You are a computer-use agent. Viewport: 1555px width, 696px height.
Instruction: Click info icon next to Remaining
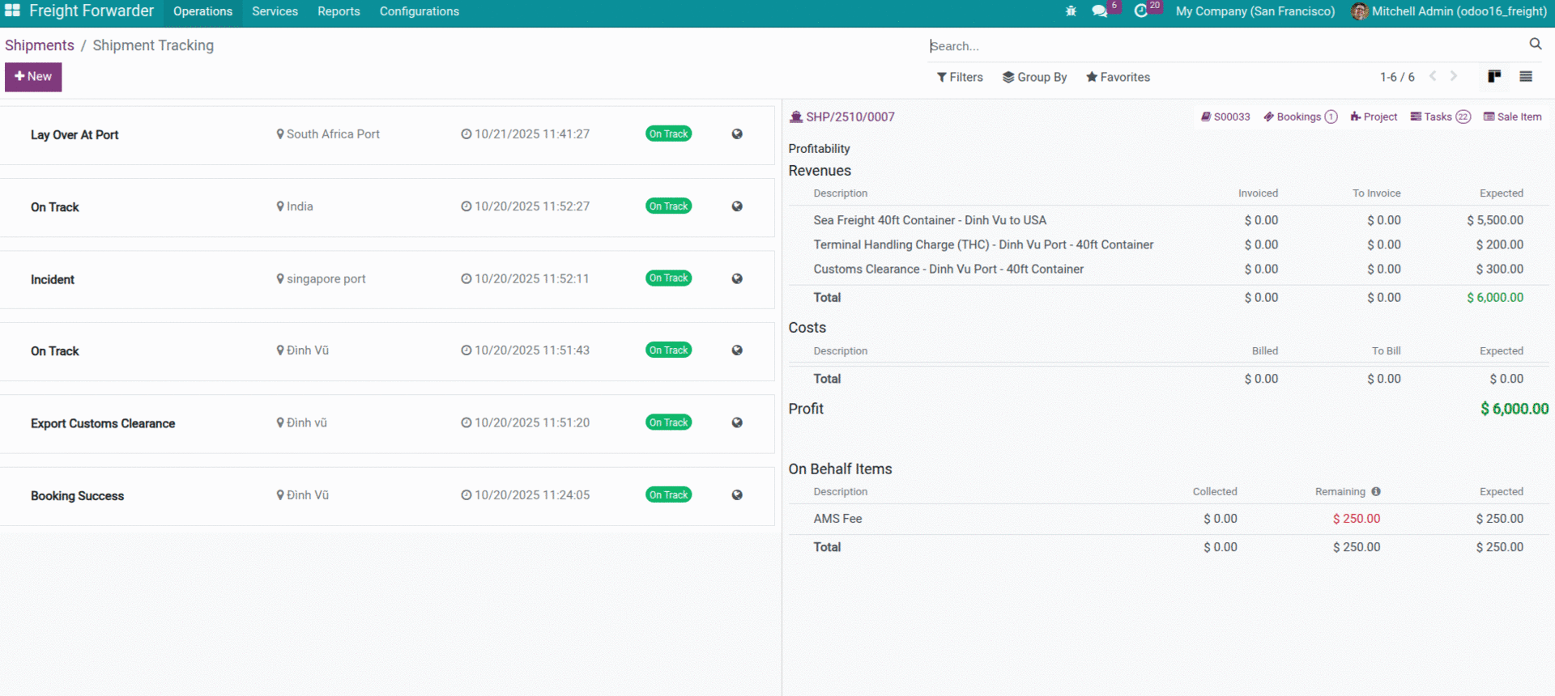(x=1376, y=492)
